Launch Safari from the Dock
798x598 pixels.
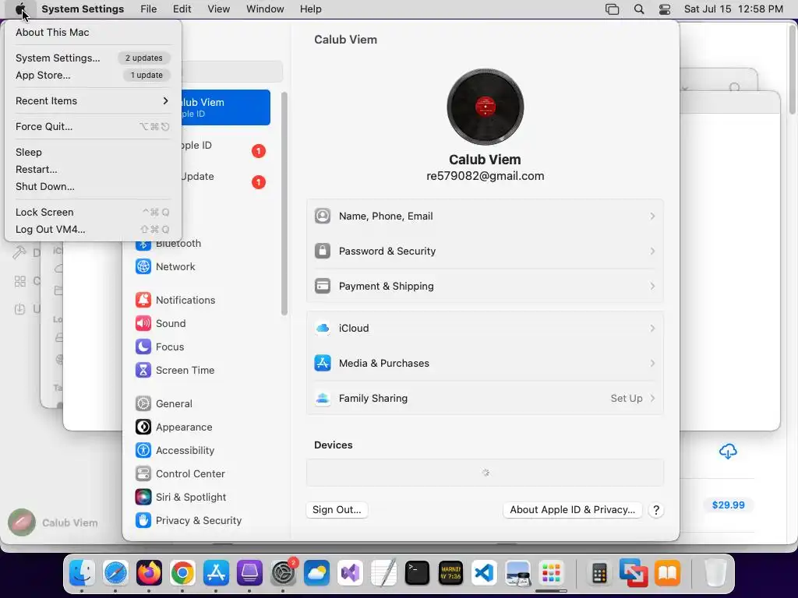[115, 573]
